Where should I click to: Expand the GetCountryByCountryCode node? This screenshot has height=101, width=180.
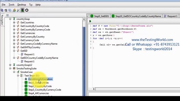[14, 26]
